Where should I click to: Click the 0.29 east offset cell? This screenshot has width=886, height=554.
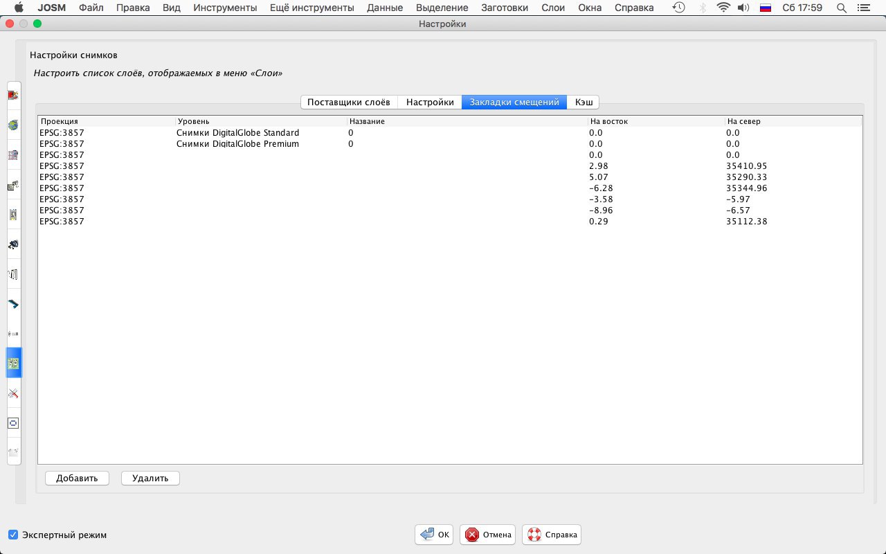[x=657, y=221]
